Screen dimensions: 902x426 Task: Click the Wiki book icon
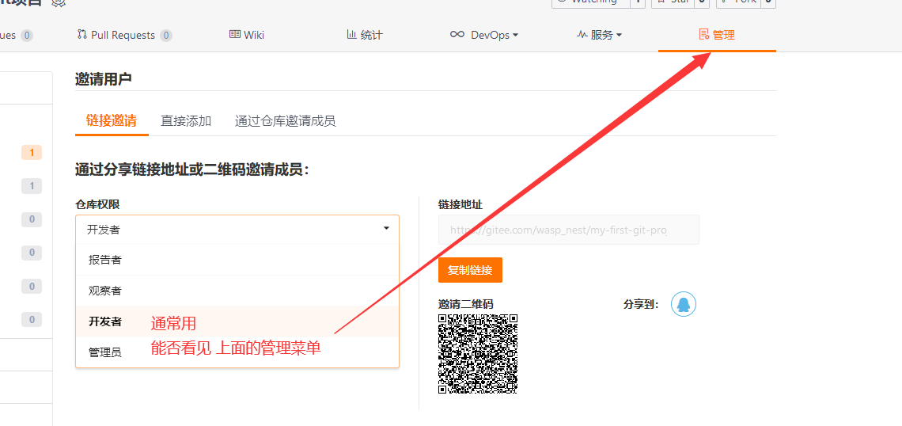point(234,34)
